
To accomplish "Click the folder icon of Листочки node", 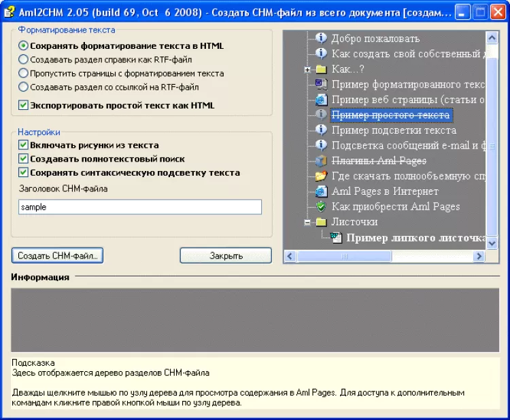I will click(321, 222).
